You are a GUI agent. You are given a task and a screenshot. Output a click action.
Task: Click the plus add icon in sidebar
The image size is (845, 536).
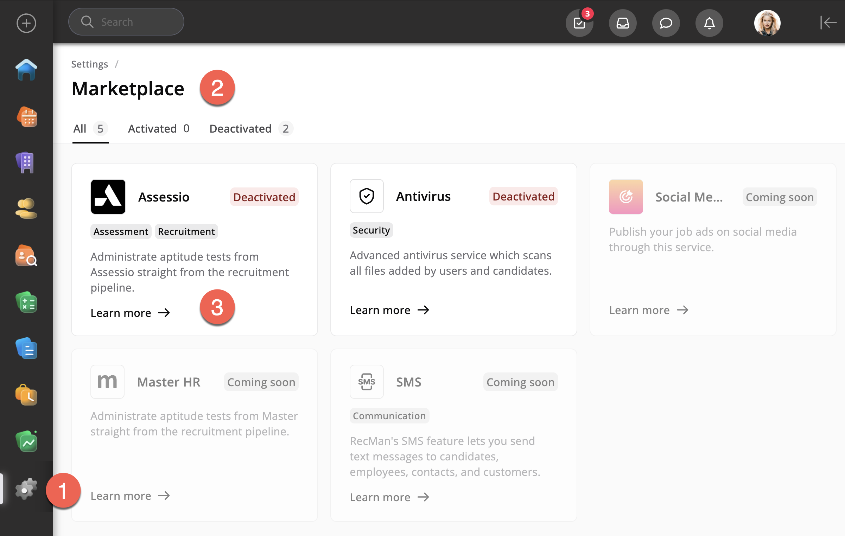pyautogui.click(x=26, y=23)
